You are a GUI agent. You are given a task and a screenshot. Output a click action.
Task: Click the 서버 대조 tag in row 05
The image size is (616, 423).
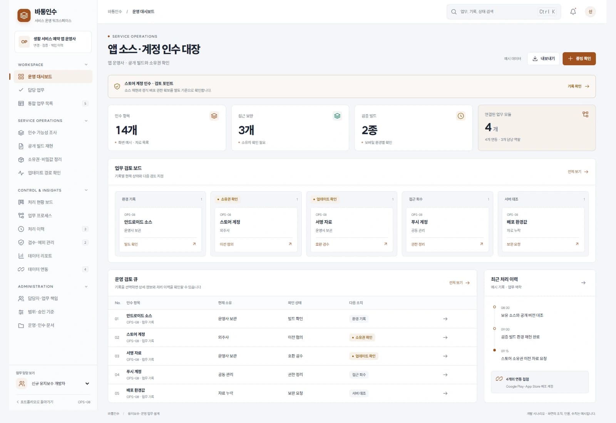tap(359, 393)
